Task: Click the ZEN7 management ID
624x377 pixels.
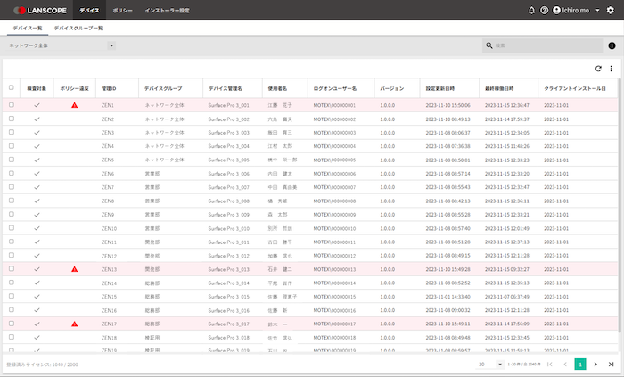Action: (108, 187)
